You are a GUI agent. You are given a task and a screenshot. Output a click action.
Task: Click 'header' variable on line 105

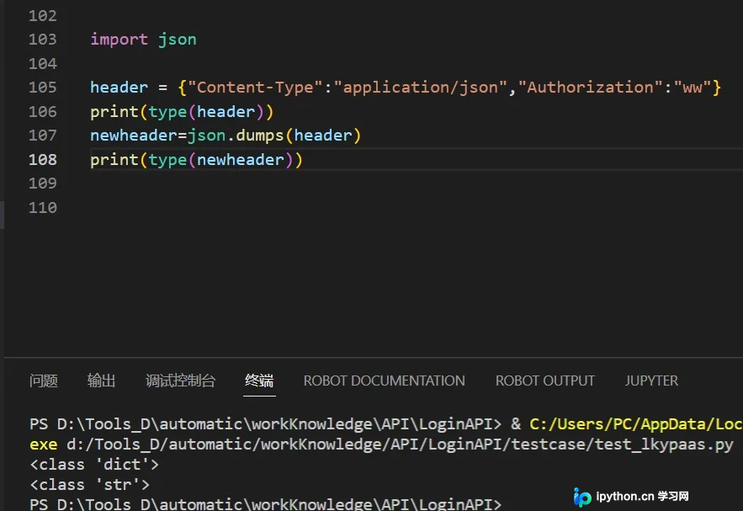pos(119,88)
